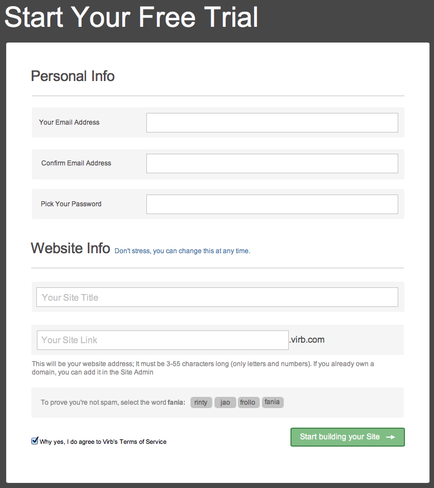Click the 'Don't stress' change-anytime note
This screenshot has width=434, height=488.
(182, 250)
